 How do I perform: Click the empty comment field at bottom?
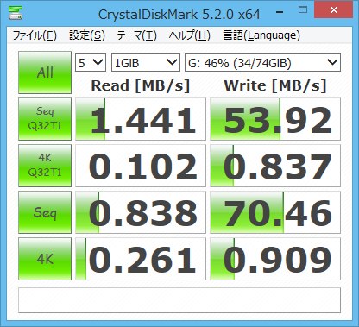pyautogui.click(x=179, y=300)
